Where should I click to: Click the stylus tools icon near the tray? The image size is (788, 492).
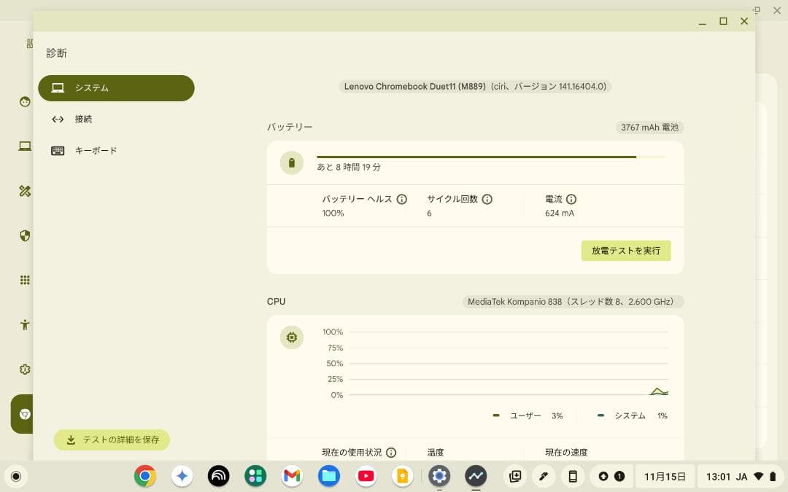click(x=544, y=476)
